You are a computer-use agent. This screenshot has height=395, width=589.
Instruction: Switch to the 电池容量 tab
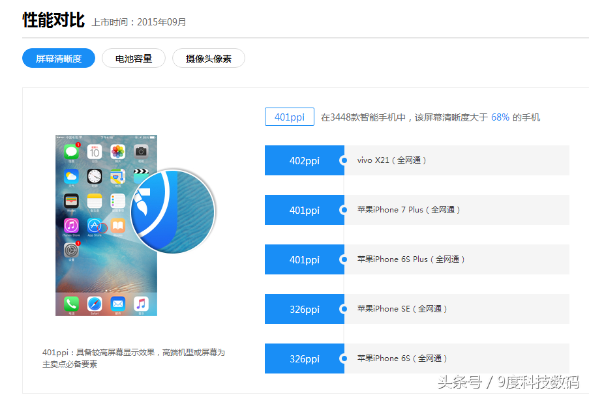pos(134,58)
